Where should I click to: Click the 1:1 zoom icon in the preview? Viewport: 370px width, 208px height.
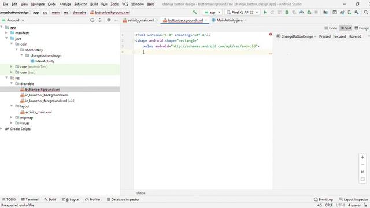coord(362,172)
